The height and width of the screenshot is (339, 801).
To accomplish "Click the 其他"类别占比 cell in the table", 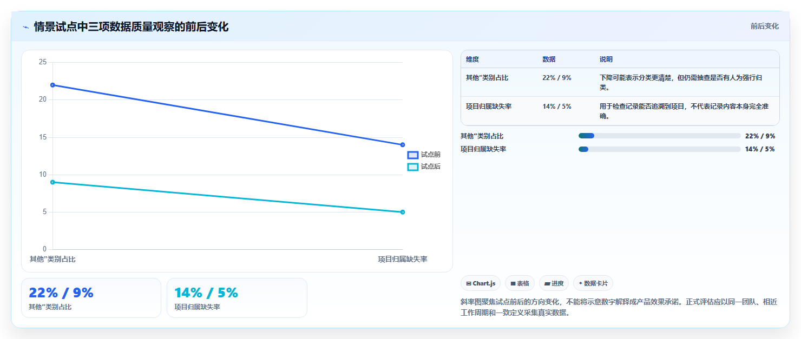I will [487, 78].
